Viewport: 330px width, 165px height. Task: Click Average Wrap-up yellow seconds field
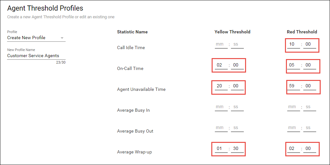pyautogui.click(x=237, y=149)
